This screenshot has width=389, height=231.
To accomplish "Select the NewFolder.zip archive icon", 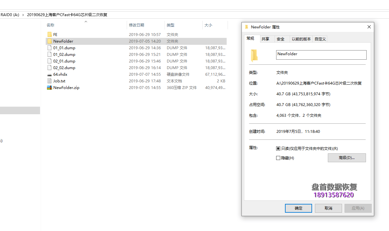I will (x=49, y=87).
